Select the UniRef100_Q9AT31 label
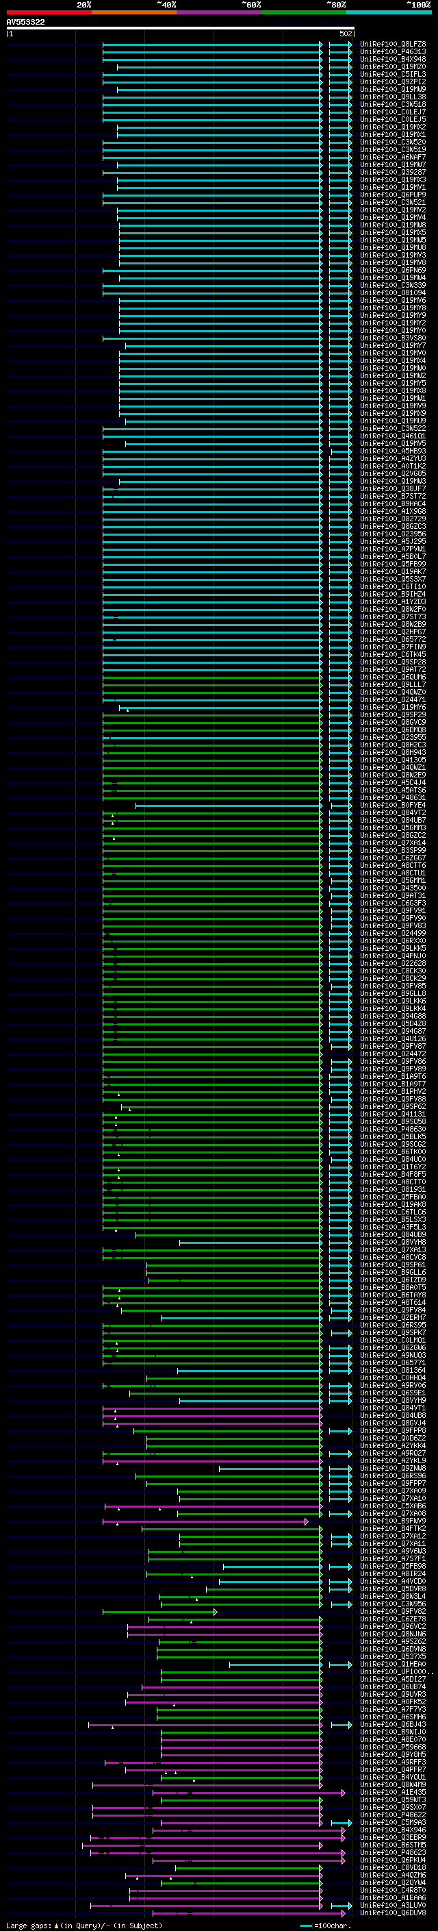This screenshot has height=1931, width=438. pos(393,896)
